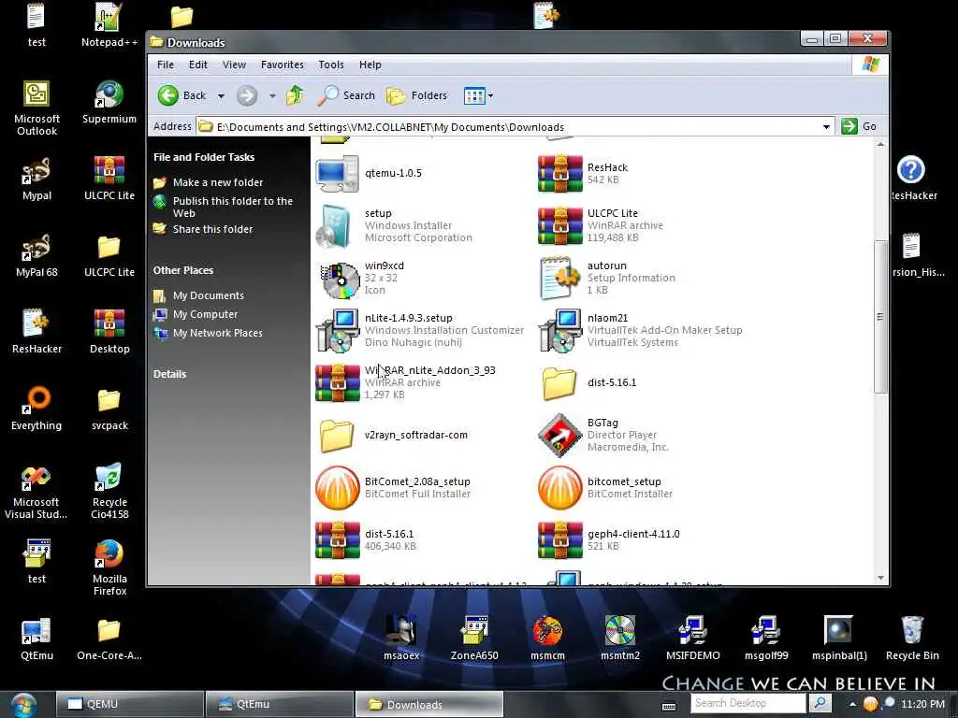The width and height of the screenshot is (958, 718).
Task: Click the Everything desktop shortcut
Action: [x=36, y=409]
